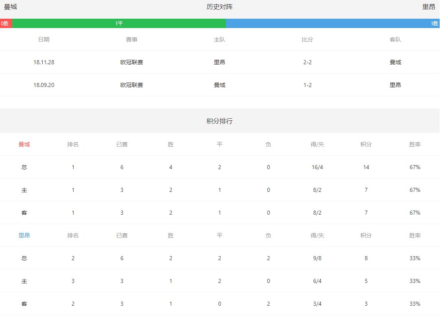Image resolution: width=440 pixels, height=322 pixels.
Task: Click 总 row label in 里昂 table
Action: coord(24,258)
